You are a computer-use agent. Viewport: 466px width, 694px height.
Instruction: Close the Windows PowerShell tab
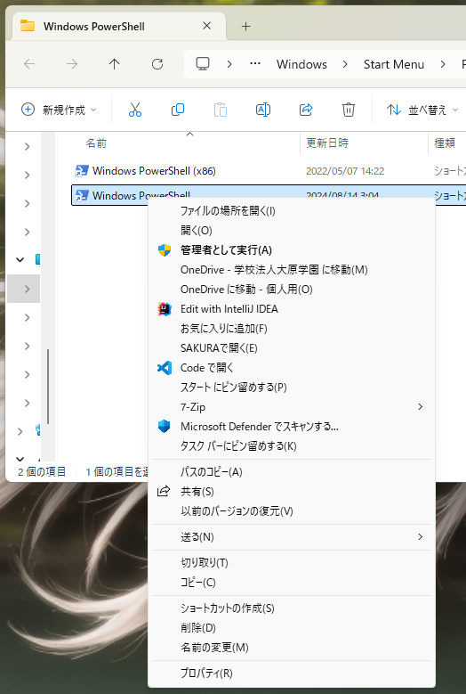(x=206, y=26)
